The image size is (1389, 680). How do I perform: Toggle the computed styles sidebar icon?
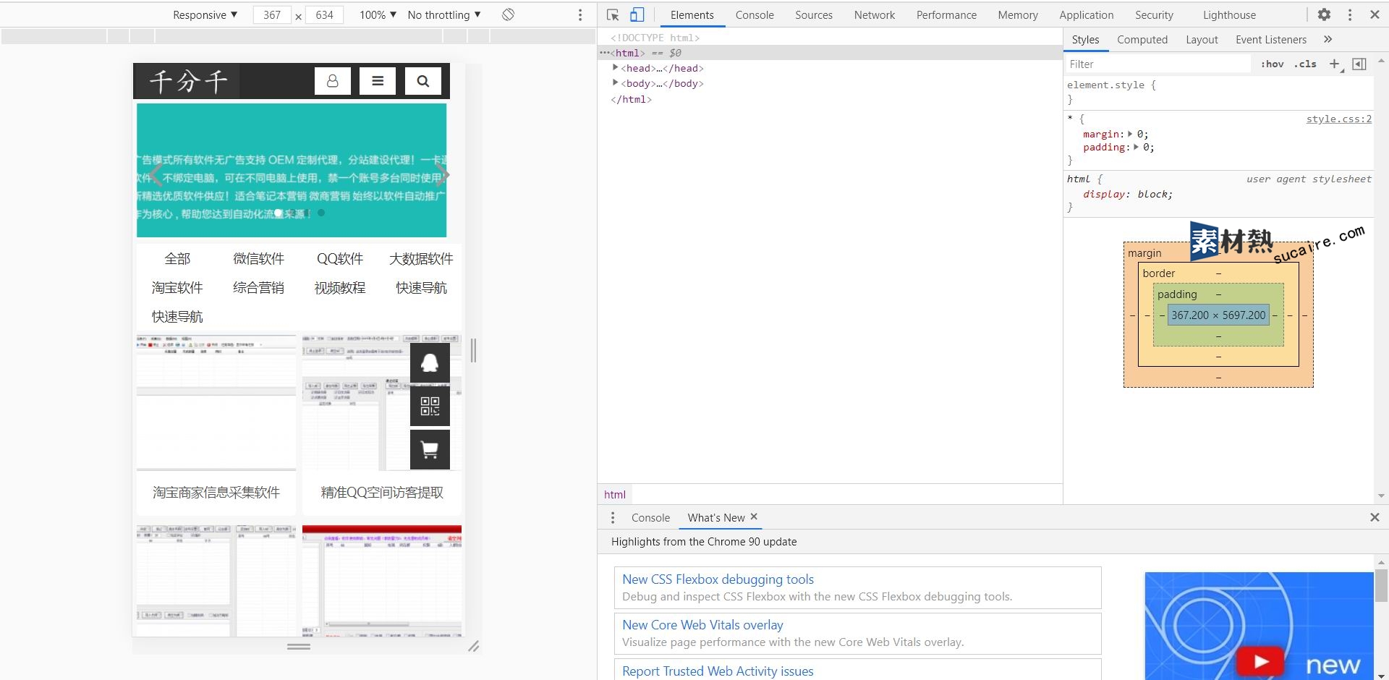pyautogui.click(x=1359, y=64)
